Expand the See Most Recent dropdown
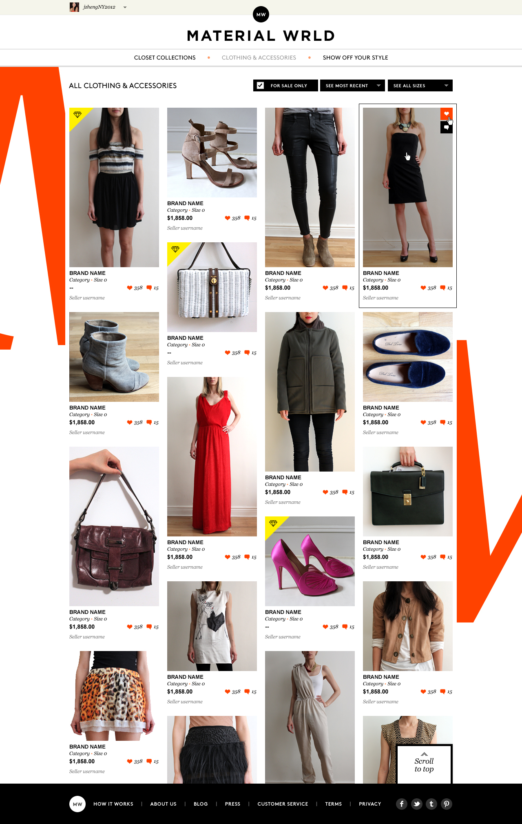Image resolution: width=522 pixels, height=824 pixels. click(x=352, y=85)
